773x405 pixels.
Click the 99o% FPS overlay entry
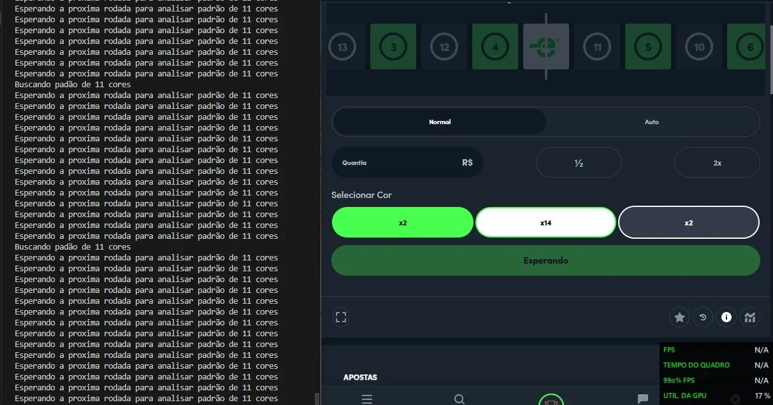click(678, 380)
